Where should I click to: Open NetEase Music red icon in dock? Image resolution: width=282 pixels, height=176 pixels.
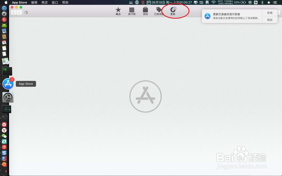(x=4, y=147)
